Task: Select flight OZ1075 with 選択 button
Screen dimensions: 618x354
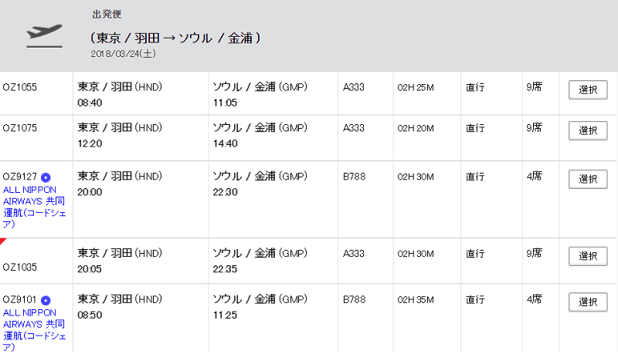Action: click(588, 130)
